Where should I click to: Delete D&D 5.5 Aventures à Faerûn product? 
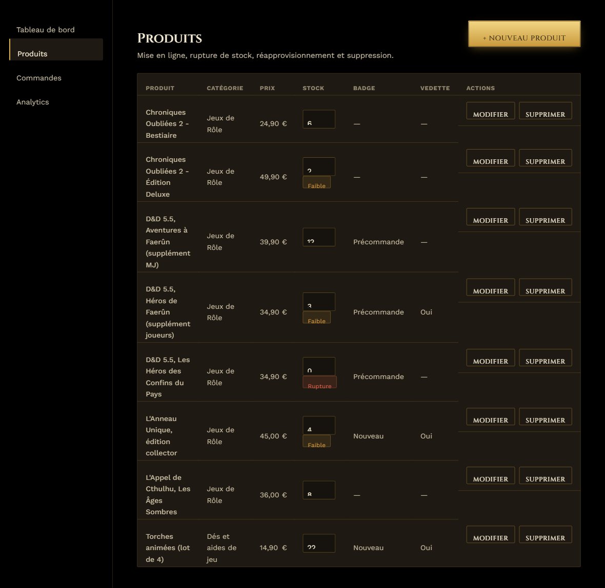click(x=545, y=217)
